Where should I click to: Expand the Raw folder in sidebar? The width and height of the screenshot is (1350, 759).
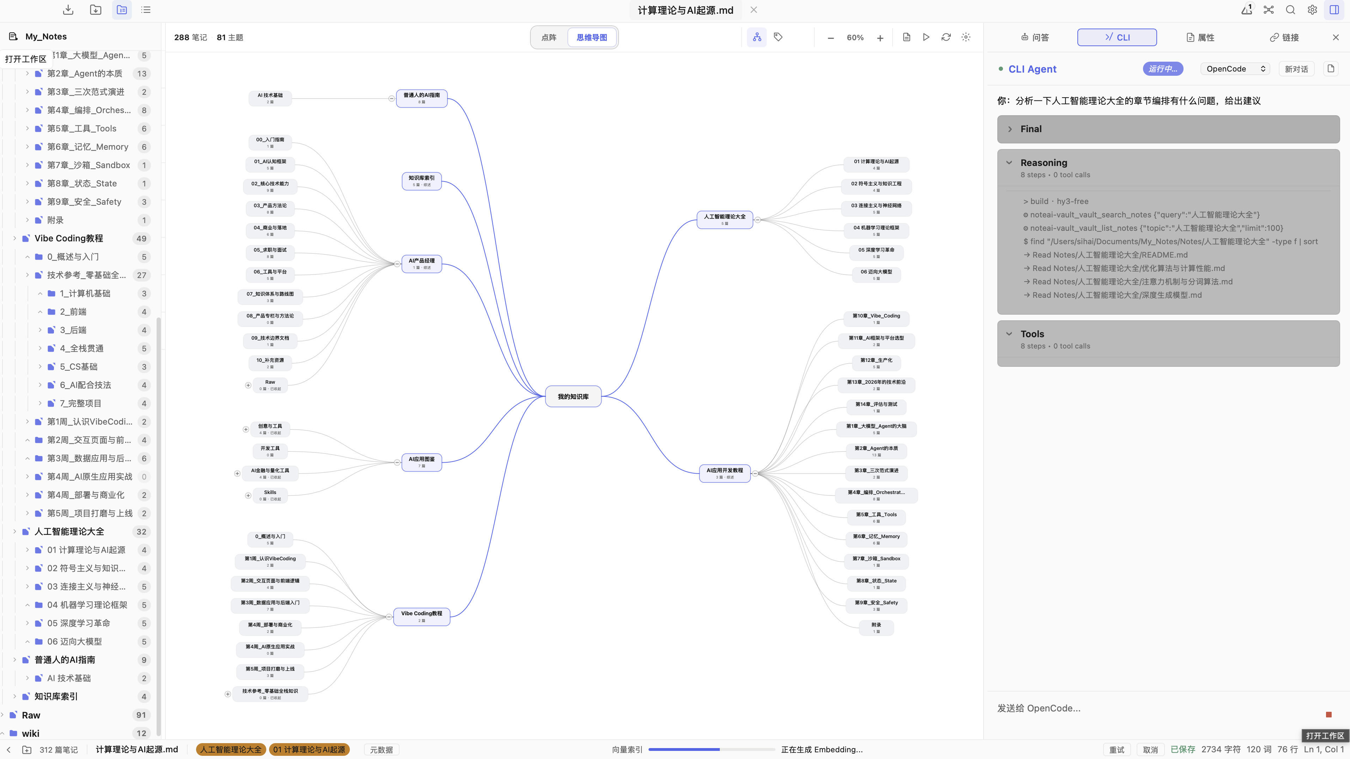tap(2, 715)
